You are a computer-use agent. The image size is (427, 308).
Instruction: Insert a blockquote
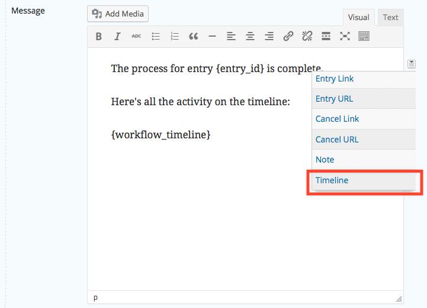tap(193, 37)
